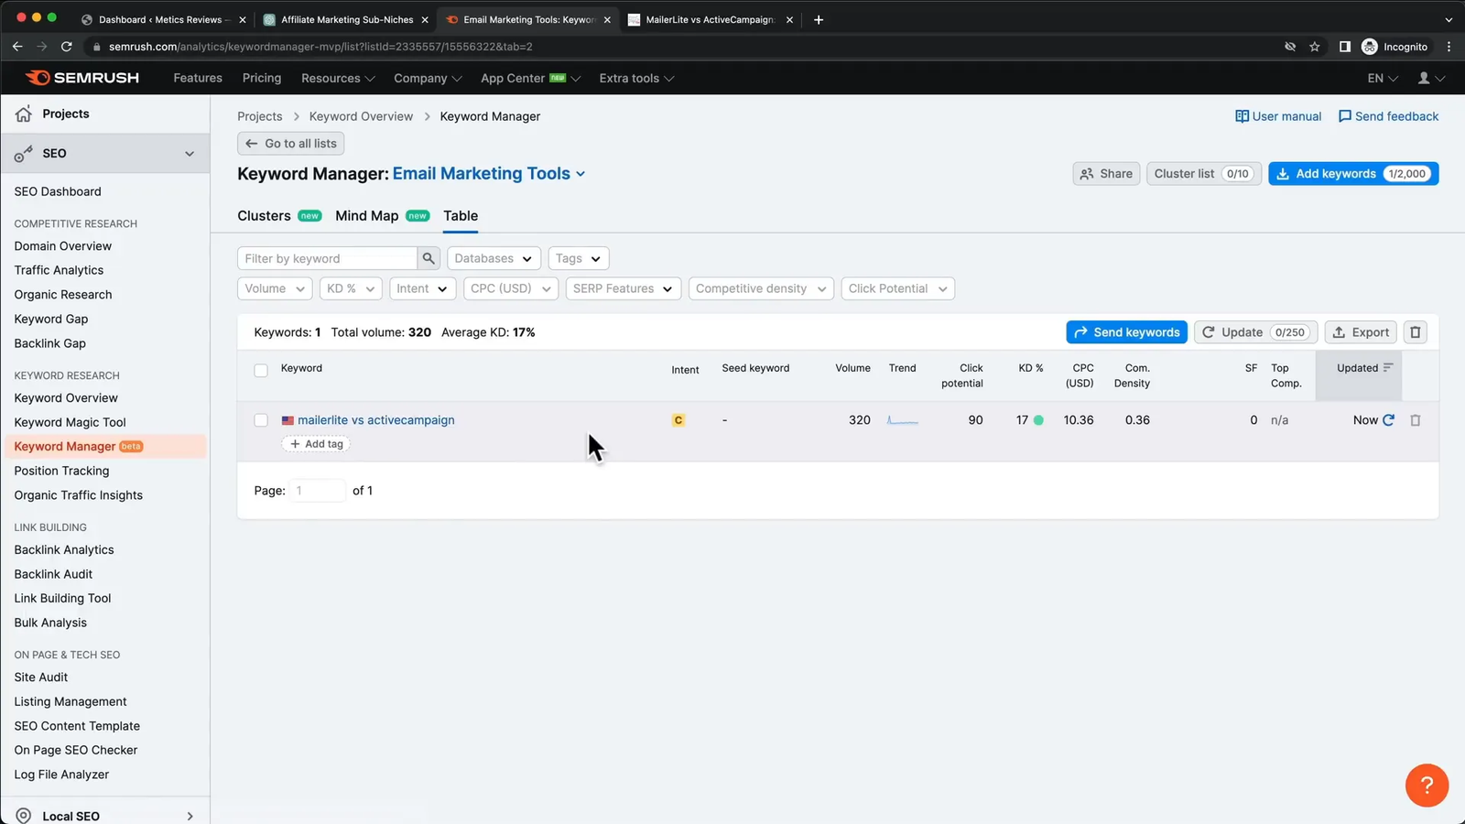Open the Volume filter dropdown
This screenshot has width=1465, height=824.
[275, 288]
